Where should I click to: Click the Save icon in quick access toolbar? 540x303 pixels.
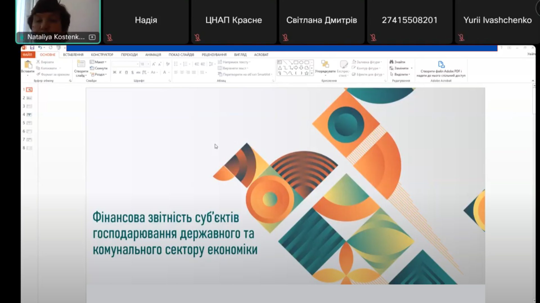tap(32, 48)
